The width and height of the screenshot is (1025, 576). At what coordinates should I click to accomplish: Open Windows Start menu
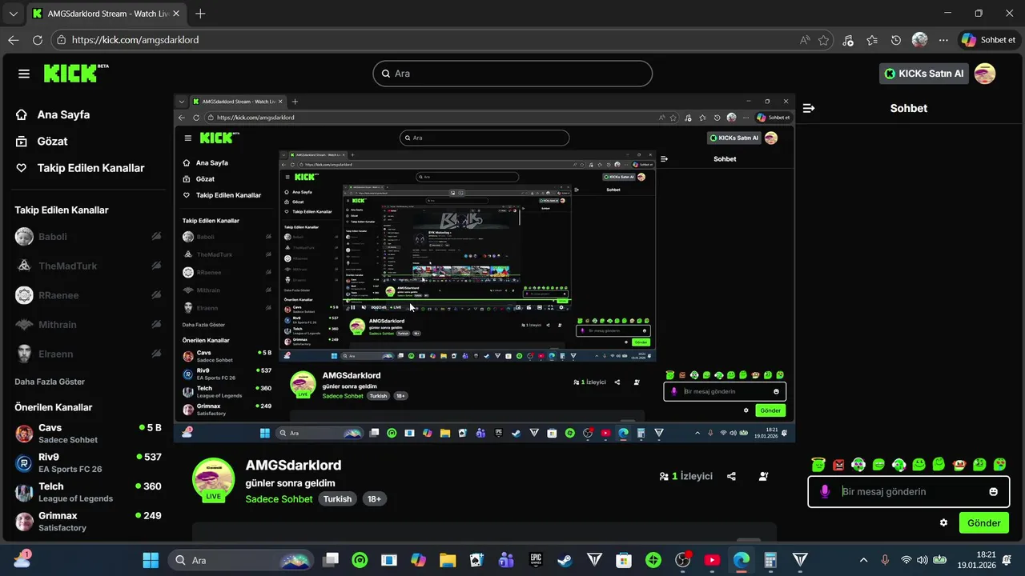[151, 560]
